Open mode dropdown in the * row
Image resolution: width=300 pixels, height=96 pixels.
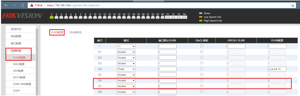(x=126, y=46)
